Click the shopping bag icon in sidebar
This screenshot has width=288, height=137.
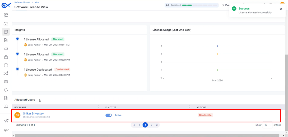(x=6, y=57)
